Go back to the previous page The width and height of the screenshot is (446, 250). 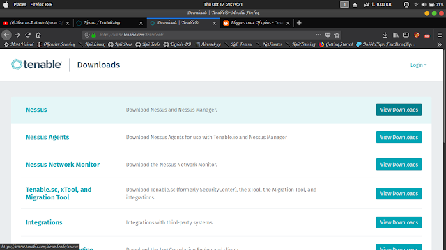click(x=6, y=35)
